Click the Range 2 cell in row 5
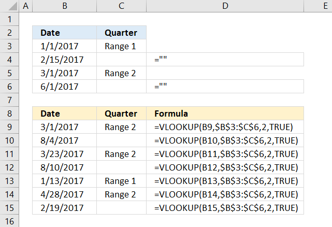Image resolution: width=332 pixels, height=227 pixels. click(x=121, y=73)
